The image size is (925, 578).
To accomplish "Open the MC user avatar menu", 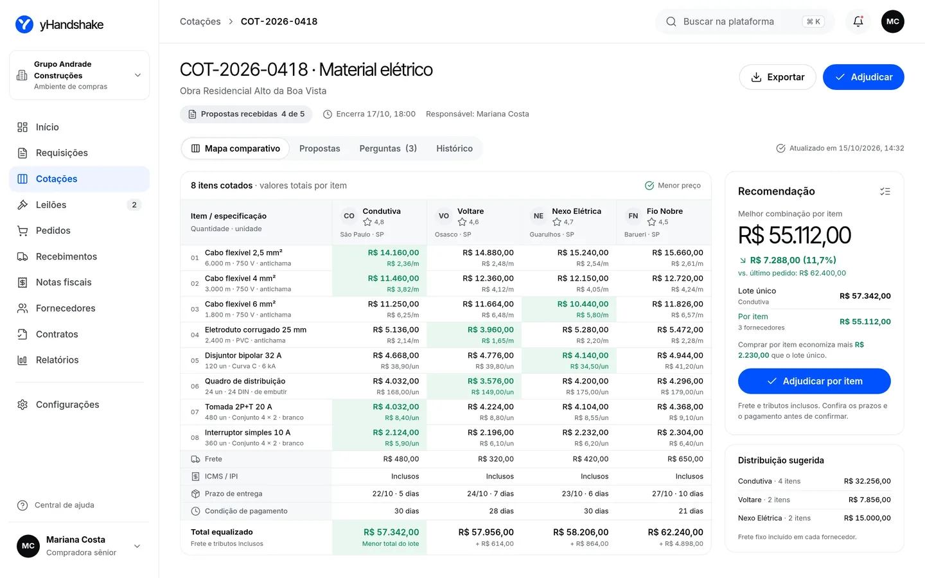I will [x=893, y=21].
